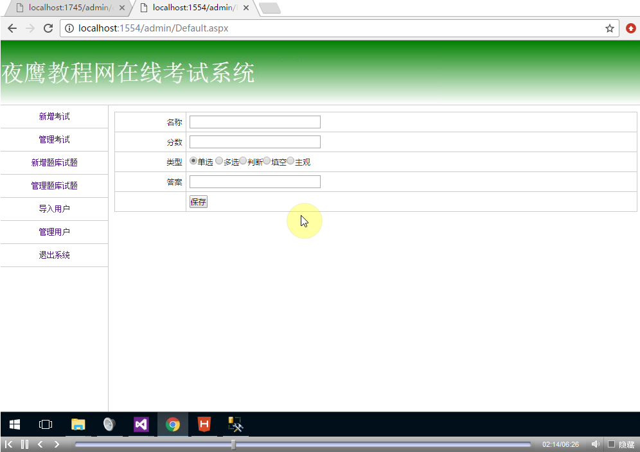Click the address bar URL
640x452 pixels.
tap(153, 28)
